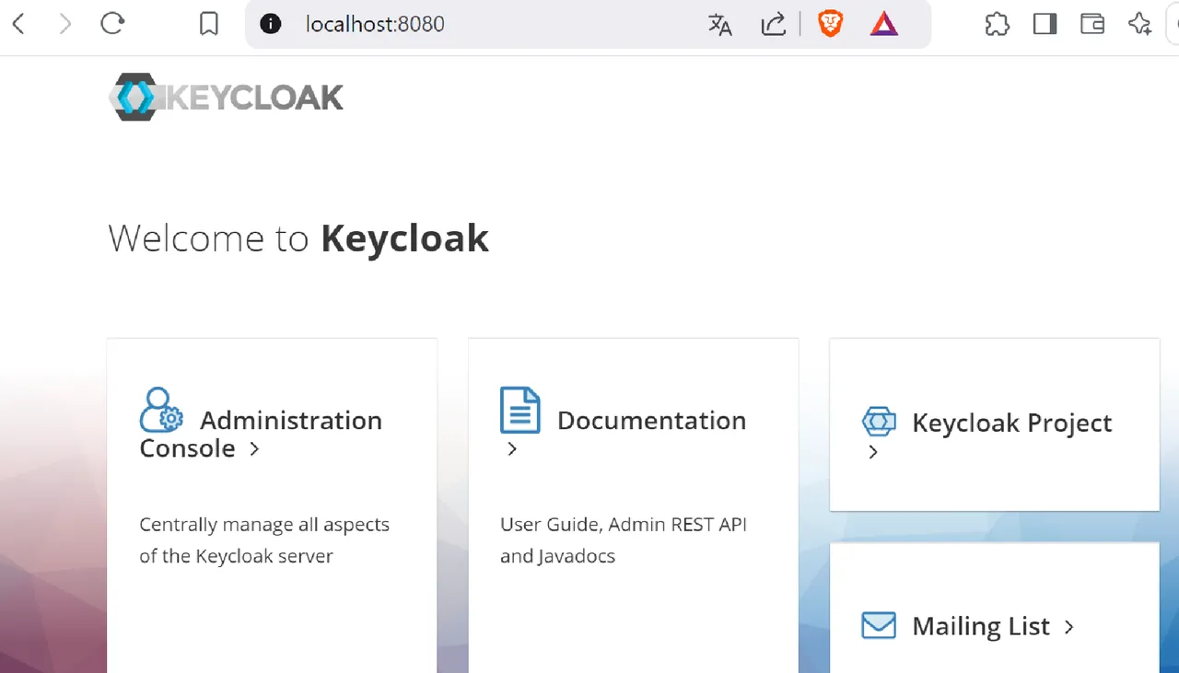
Task: Open the Documentation link
Action: tap(651, 421)
